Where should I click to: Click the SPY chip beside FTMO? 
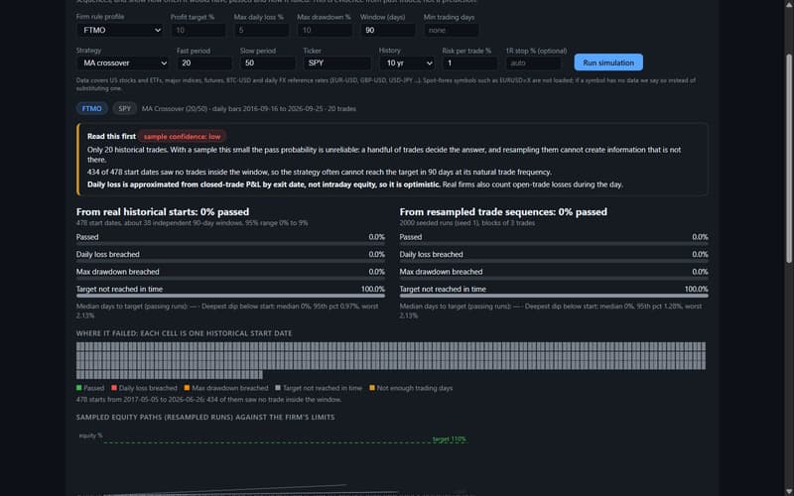point(125,109)
